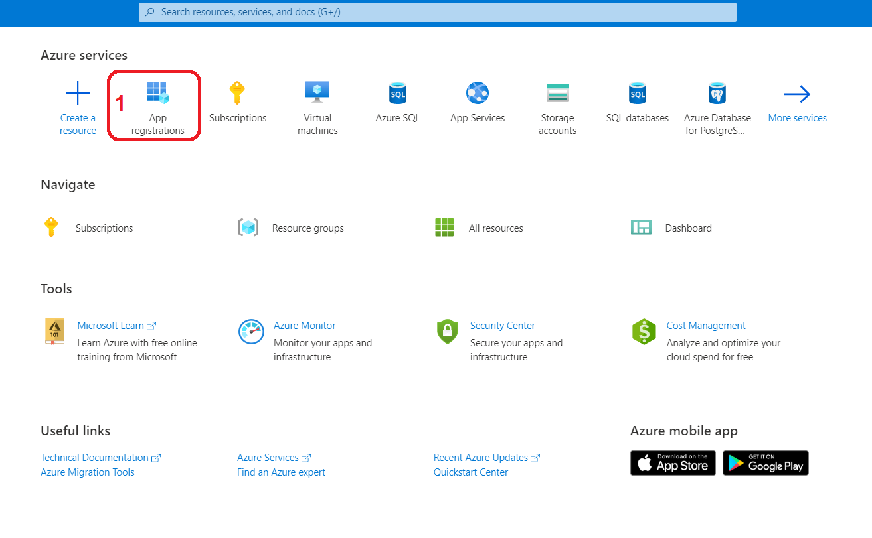Go to All resources
Viewport: 872px width, 538px height.
click(x=495, y=228)
